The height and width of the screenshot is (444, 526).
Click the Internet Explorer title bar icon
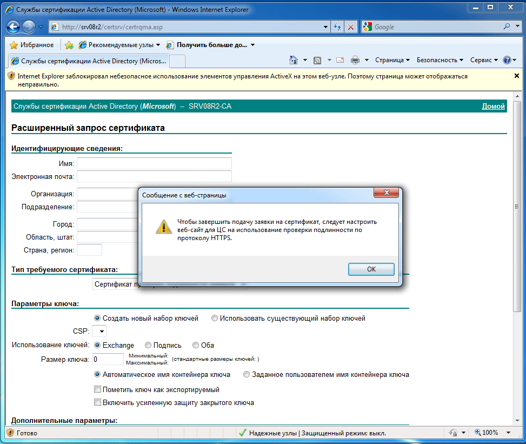pos(10,10)
